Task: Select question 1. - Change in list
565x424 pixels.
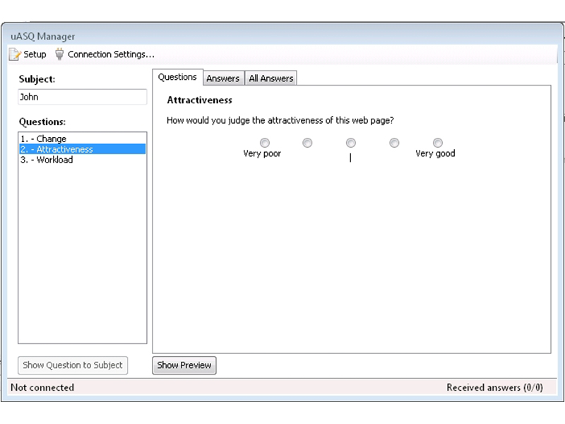Action: tap(44, 139)
